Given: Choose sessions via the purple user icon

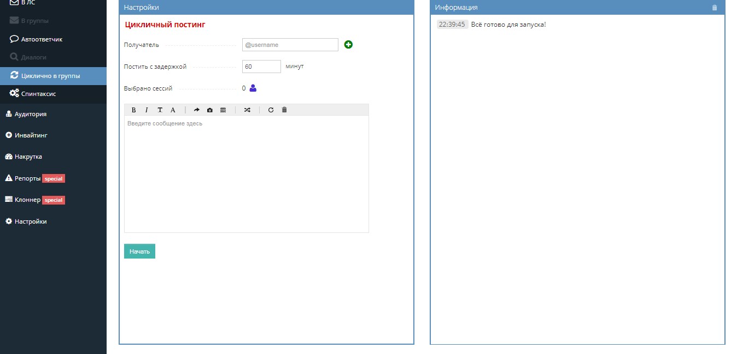Looking at the screenshot, I should tap(253, 88).
